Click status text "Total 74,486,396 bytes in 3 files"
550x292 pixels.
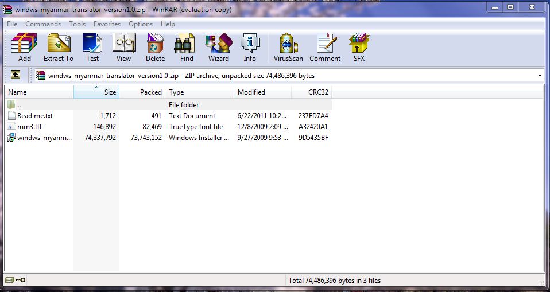click(x=334, y=281)
